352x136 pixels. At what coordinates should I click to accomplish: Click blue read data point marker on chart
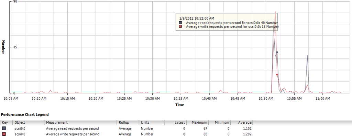(x=277, y=52)
